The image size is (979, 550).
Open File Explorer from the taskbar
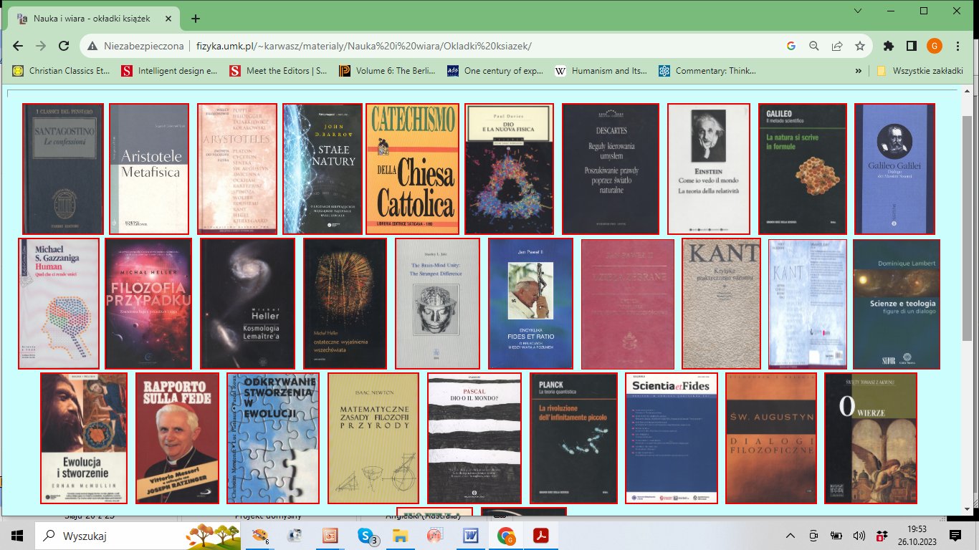(x=401, y=535)
